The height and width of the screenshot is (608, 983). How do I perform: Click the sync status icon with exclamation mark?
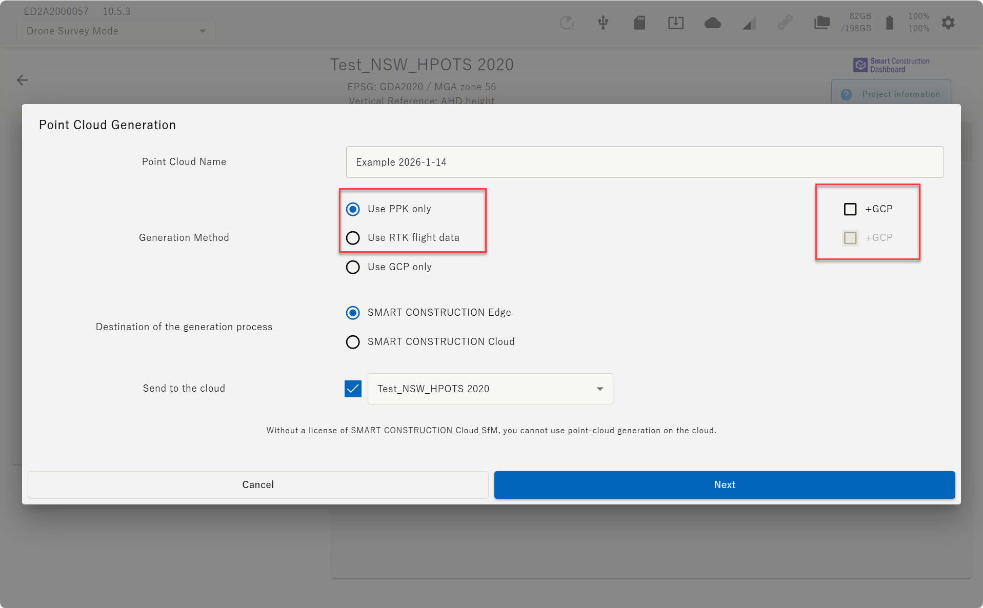click(x=567, y=23)
